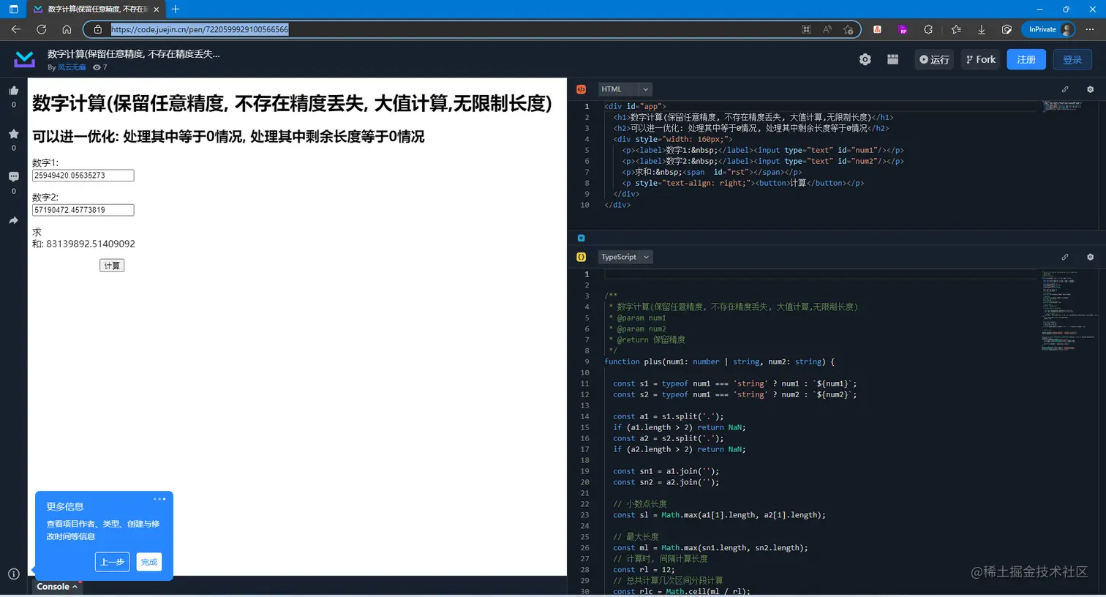
Task: Open the tab actions menu icon
Action: (13, 9)
